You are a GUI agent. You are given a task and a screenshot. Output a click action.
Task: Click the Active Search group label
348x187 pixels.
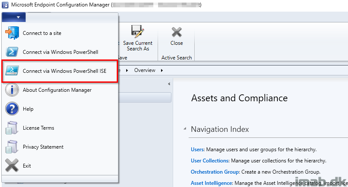(x=177, y=57)
